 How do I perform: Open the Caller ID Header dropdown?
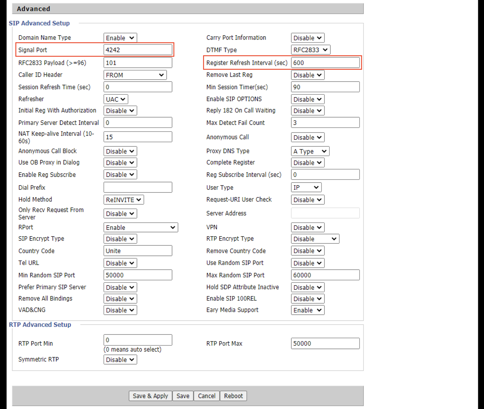[x=135, y=75]
